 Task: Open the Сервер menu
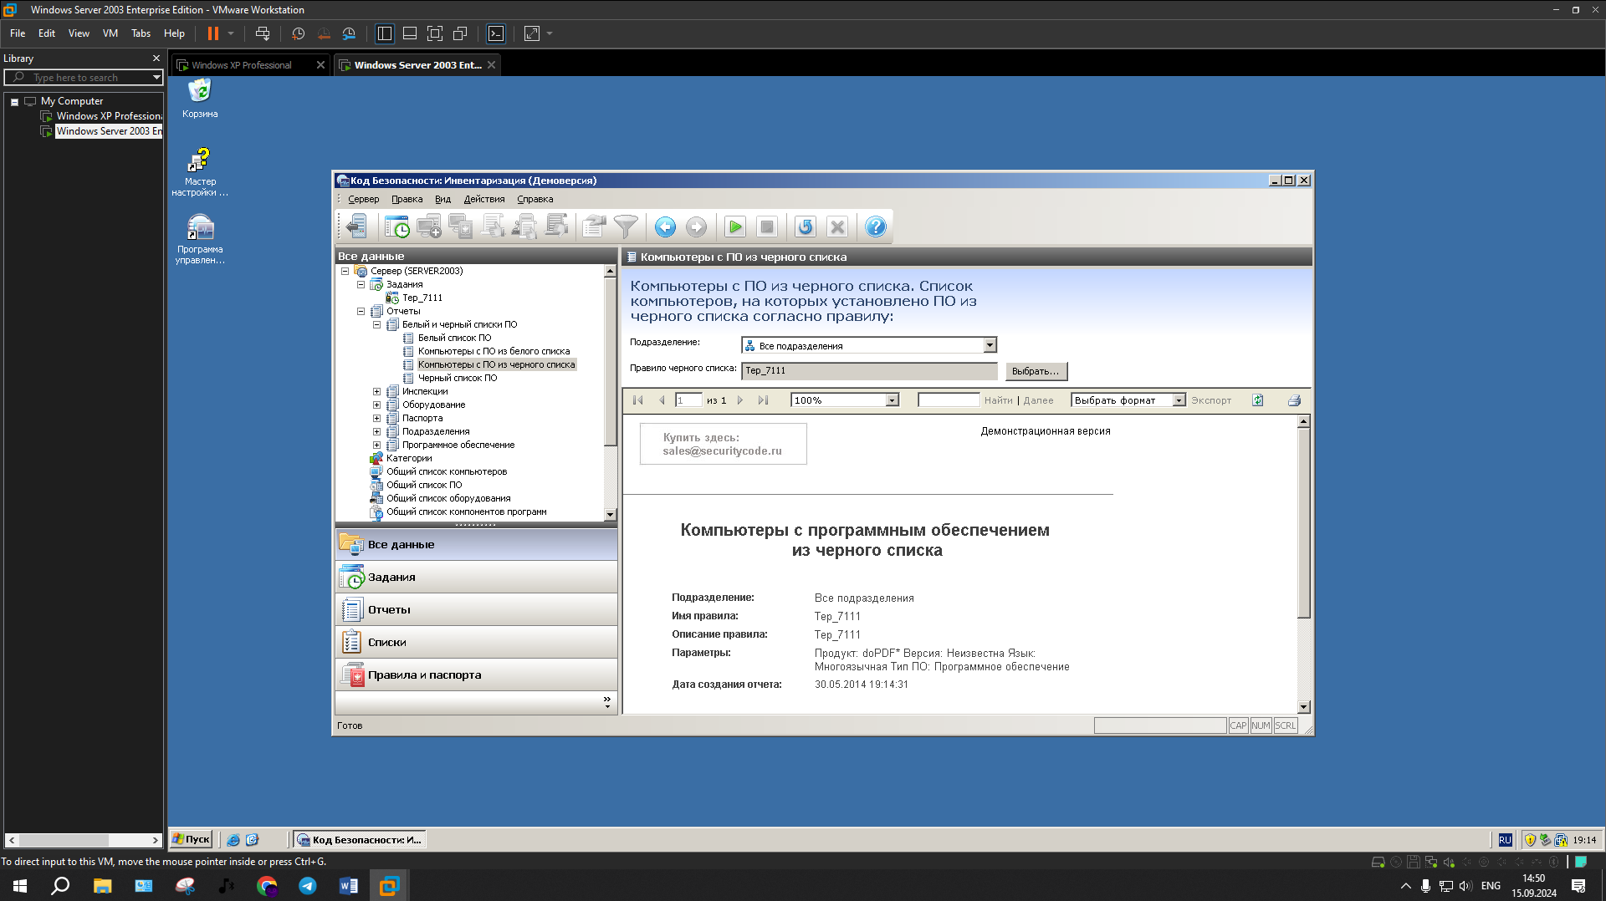[363, 199]
